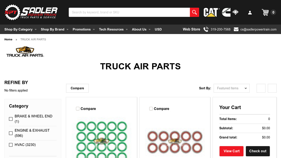Click the red search magnifier button

(x=195, y=12)
